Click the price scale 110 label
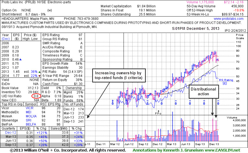This screenshot has width=248, height=153. [x=238, y=42]
